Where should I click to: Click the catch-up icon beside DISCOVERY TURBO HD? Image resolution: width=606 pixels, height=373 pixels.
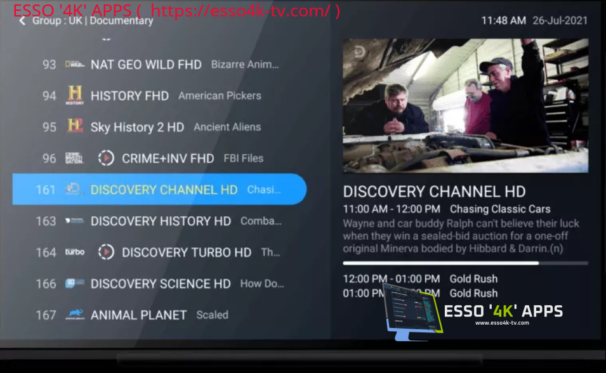click(106, 252)
